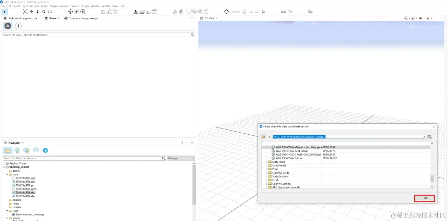Click the ArcGIS Urban icon in Navigator
The image size is (448, 221).
(x=45, y=150)
